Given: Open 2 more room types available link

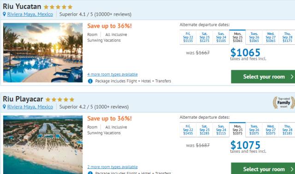Looking at the screenshot, I should click(x=112, y=167).
